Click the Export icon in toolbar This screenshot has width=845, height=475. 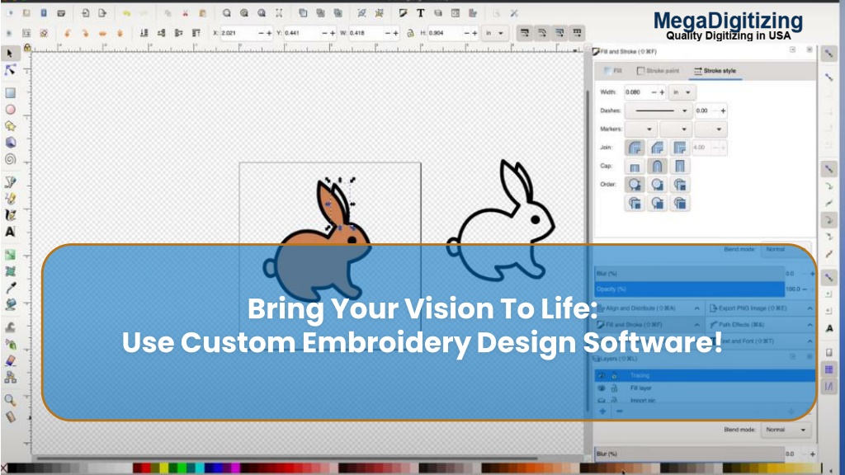(x=102, y=13)
